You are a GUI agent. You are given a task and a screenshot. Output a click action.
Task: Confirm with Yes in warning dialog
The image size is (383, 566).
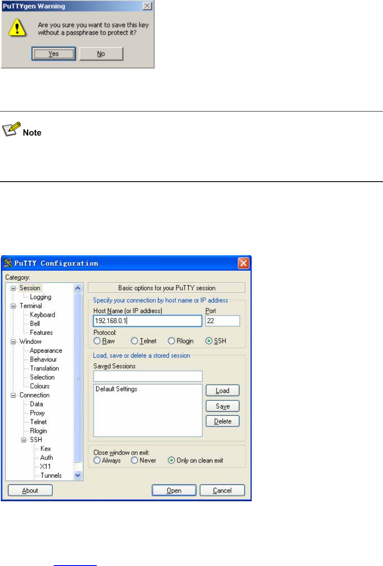pyautogui.click(x=54, y=54)
